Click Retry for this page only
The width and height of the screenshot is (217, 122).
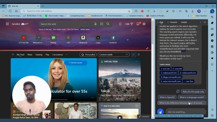[193, 91]
